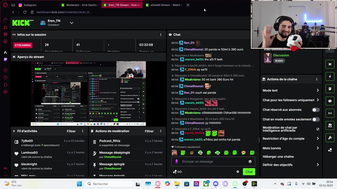The height and width of the screenshot is (189, 337).
Task: Switch to d0wwN Stream tab
Action: 164,5
